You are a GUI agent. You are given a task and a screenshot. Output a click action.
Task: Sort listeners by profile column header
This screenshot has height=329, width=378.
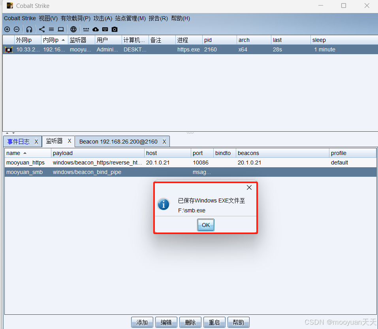(353, 153)
